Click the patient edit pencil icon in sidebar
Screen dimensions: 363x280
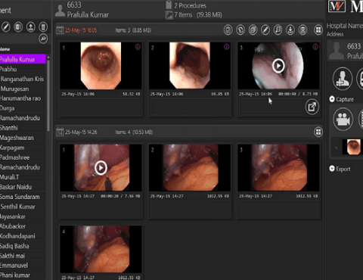[6, 26]
